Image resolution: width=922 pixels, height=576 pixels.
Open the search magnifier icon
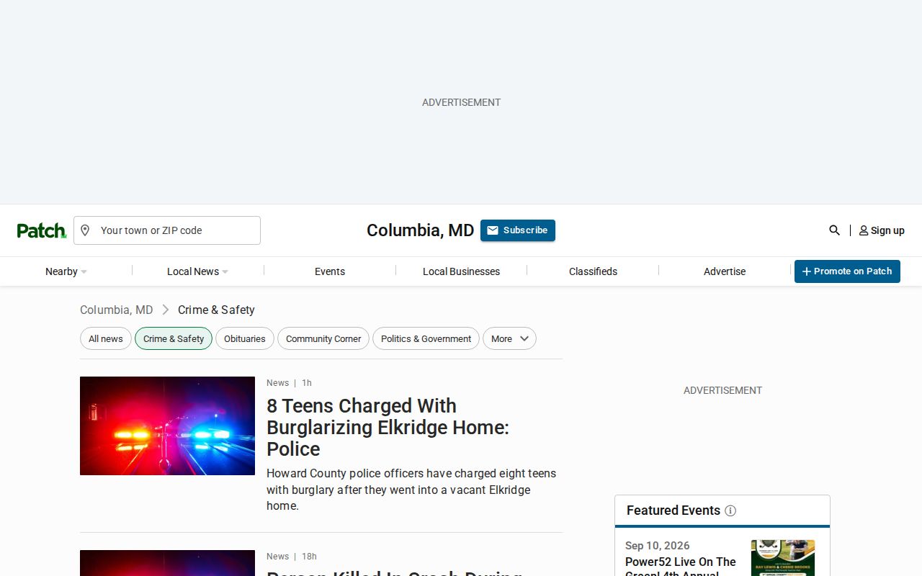pyautogui.click(x=834, y=230)
